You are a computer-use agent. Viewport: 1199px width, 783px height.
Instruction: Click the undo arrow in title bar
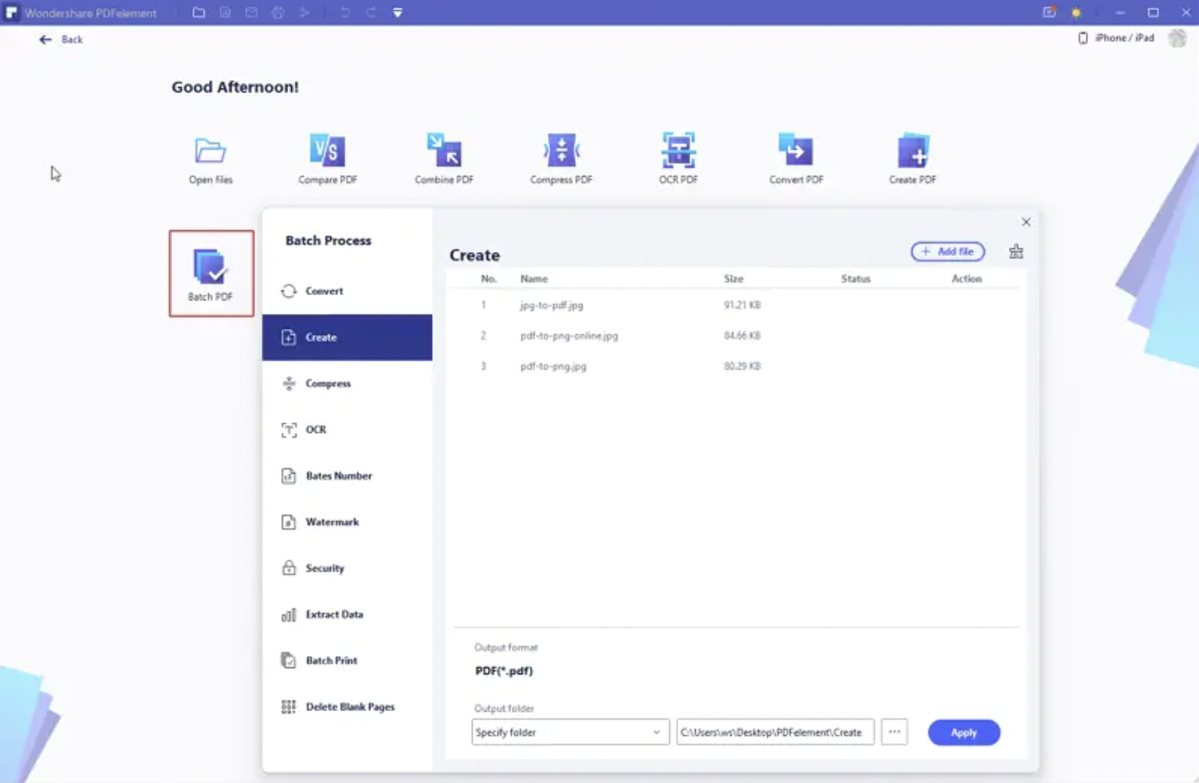345,13
